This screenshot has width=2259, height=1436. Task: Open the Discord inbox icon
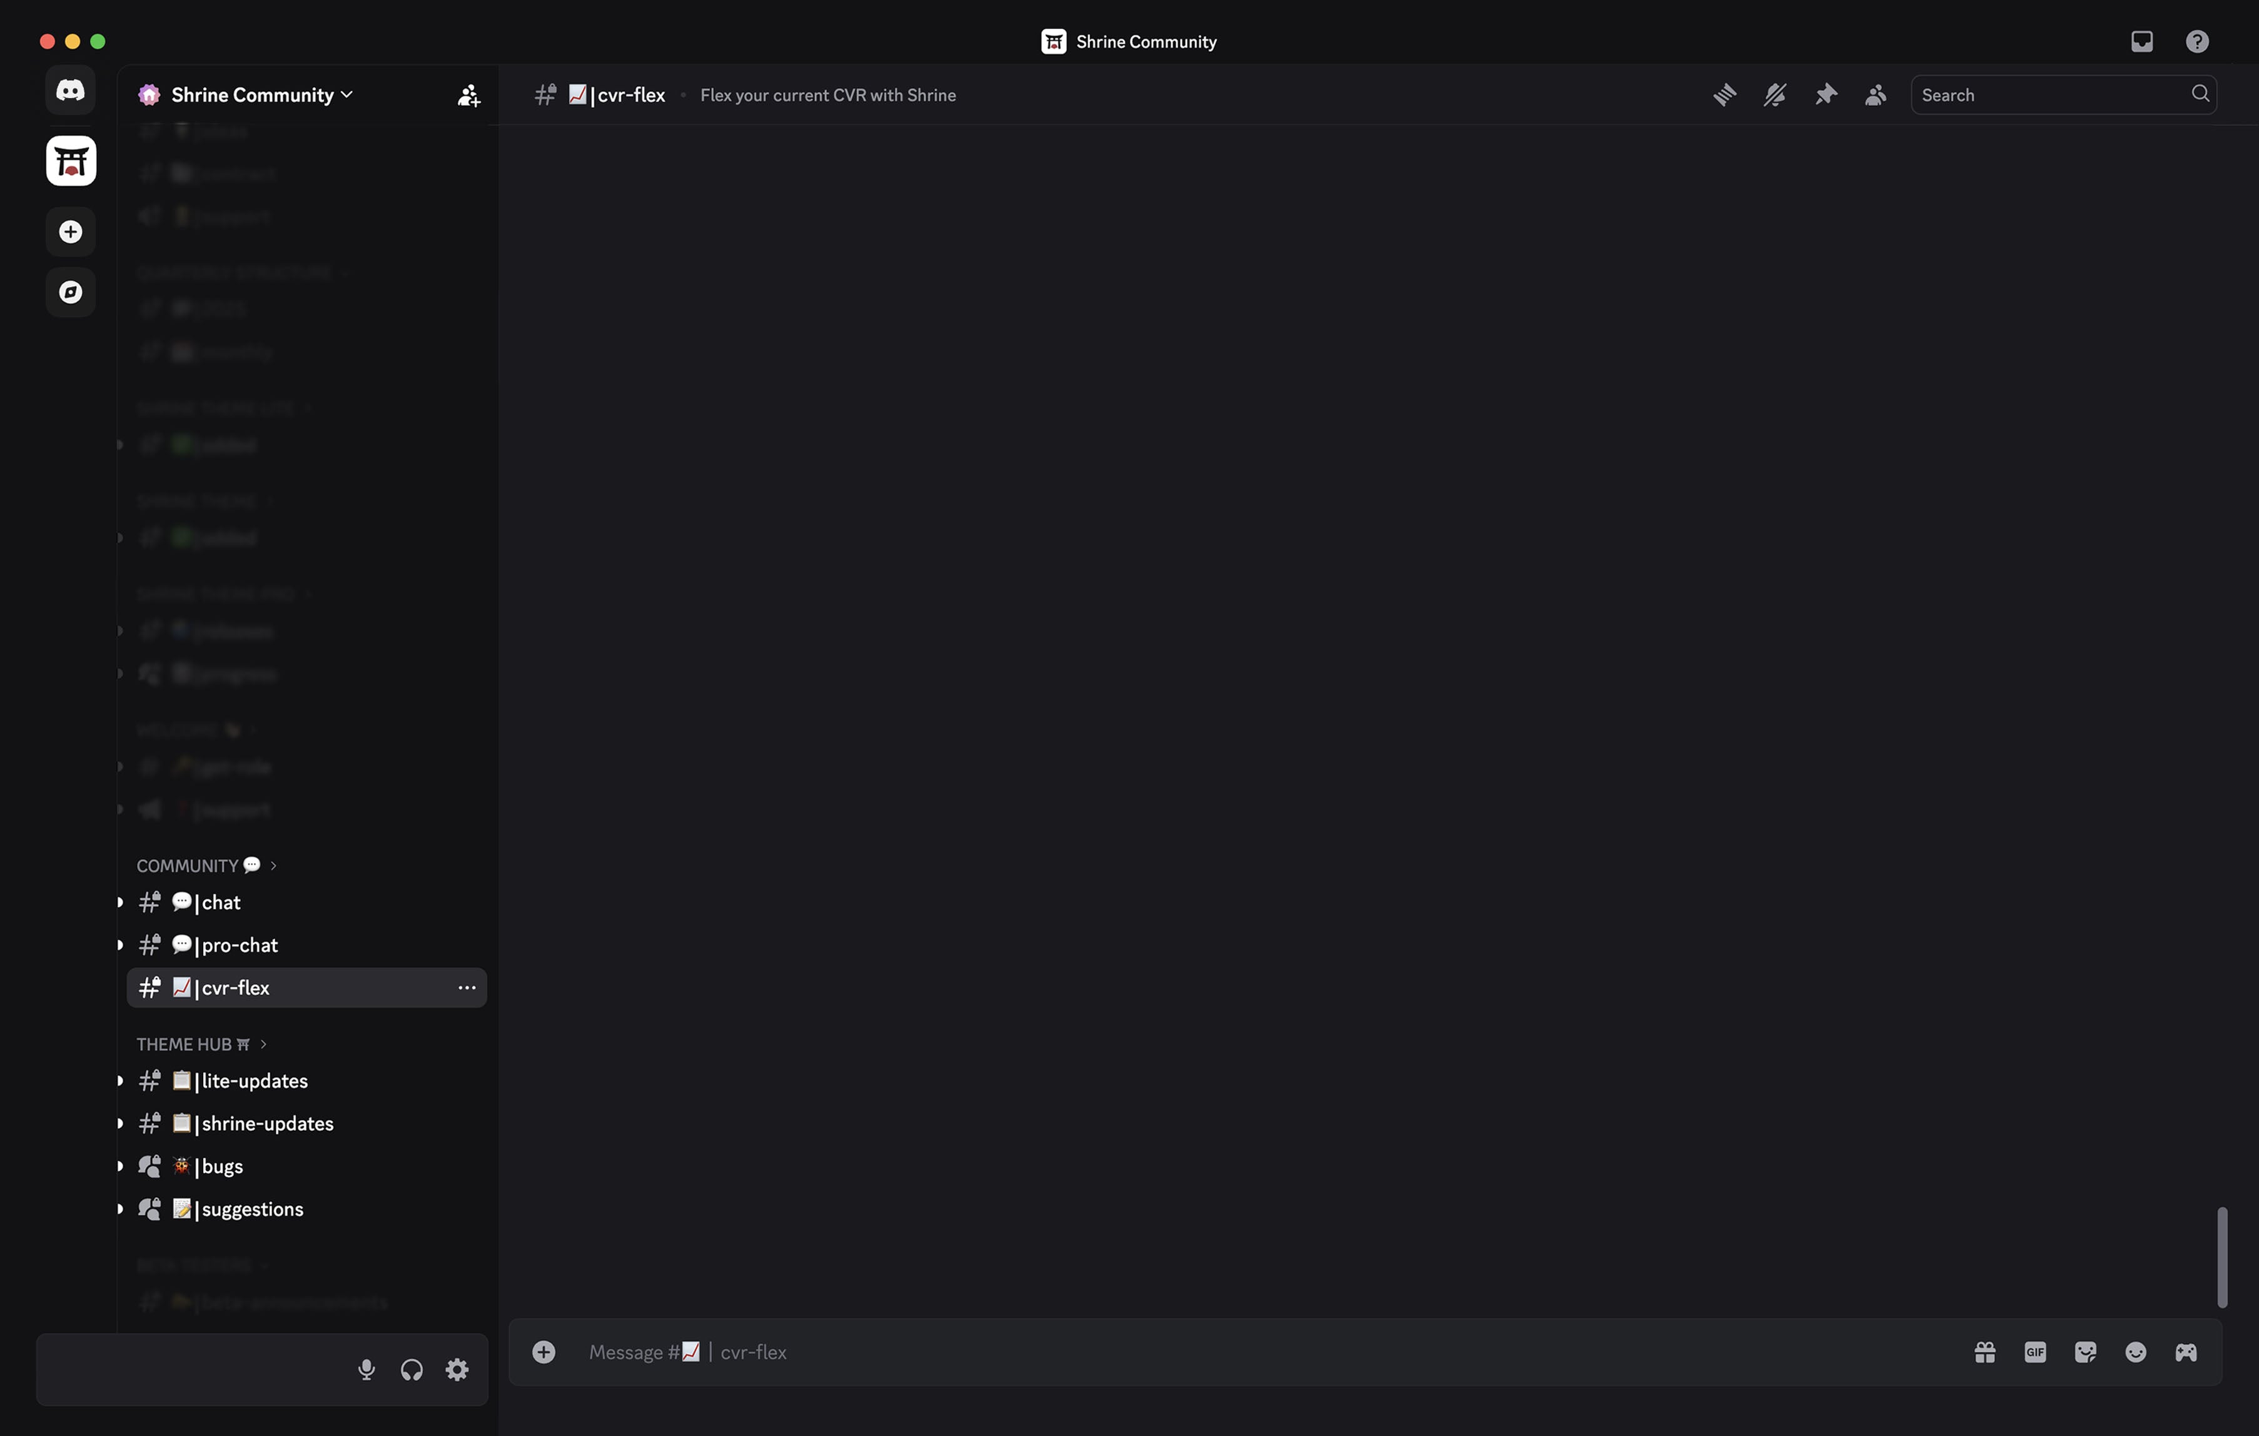pos(2141,41)
